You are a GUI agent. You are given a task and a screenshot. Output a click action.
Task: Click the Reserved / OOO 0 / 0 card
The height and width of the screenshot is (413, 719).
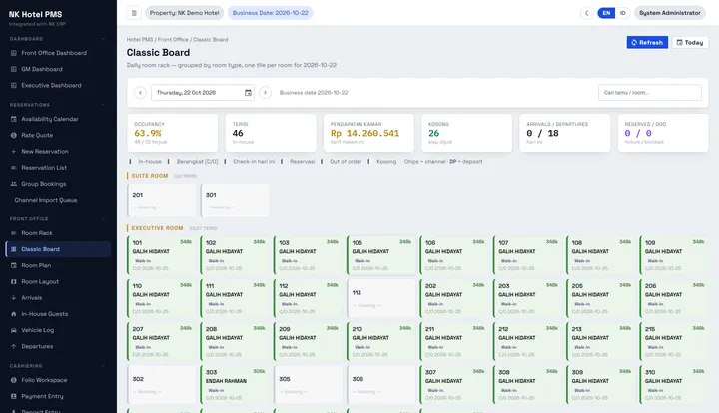663,133
